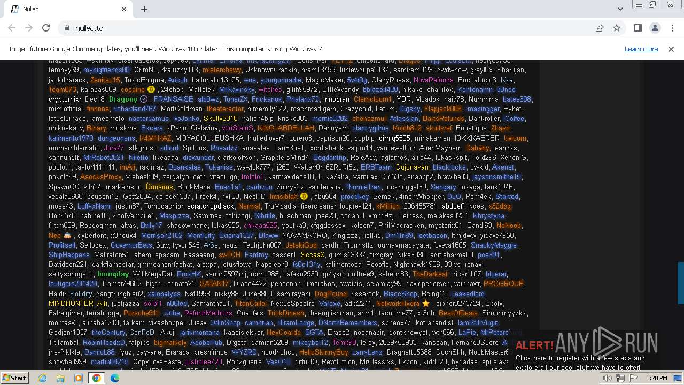
Task: Click the coin badge next to cocaine
Action: coord(151,89)
